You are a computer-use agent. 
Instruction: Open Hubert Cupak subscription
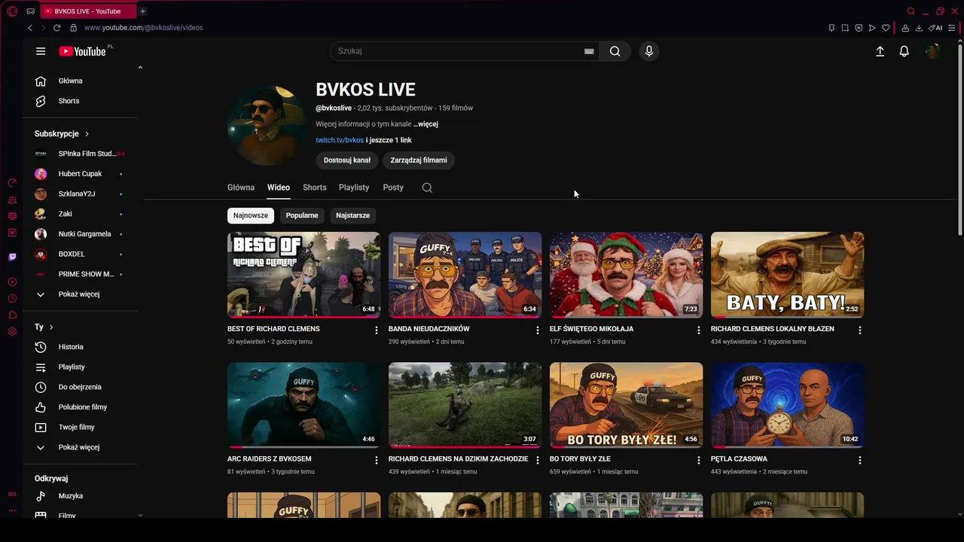(x=81, y=174)
